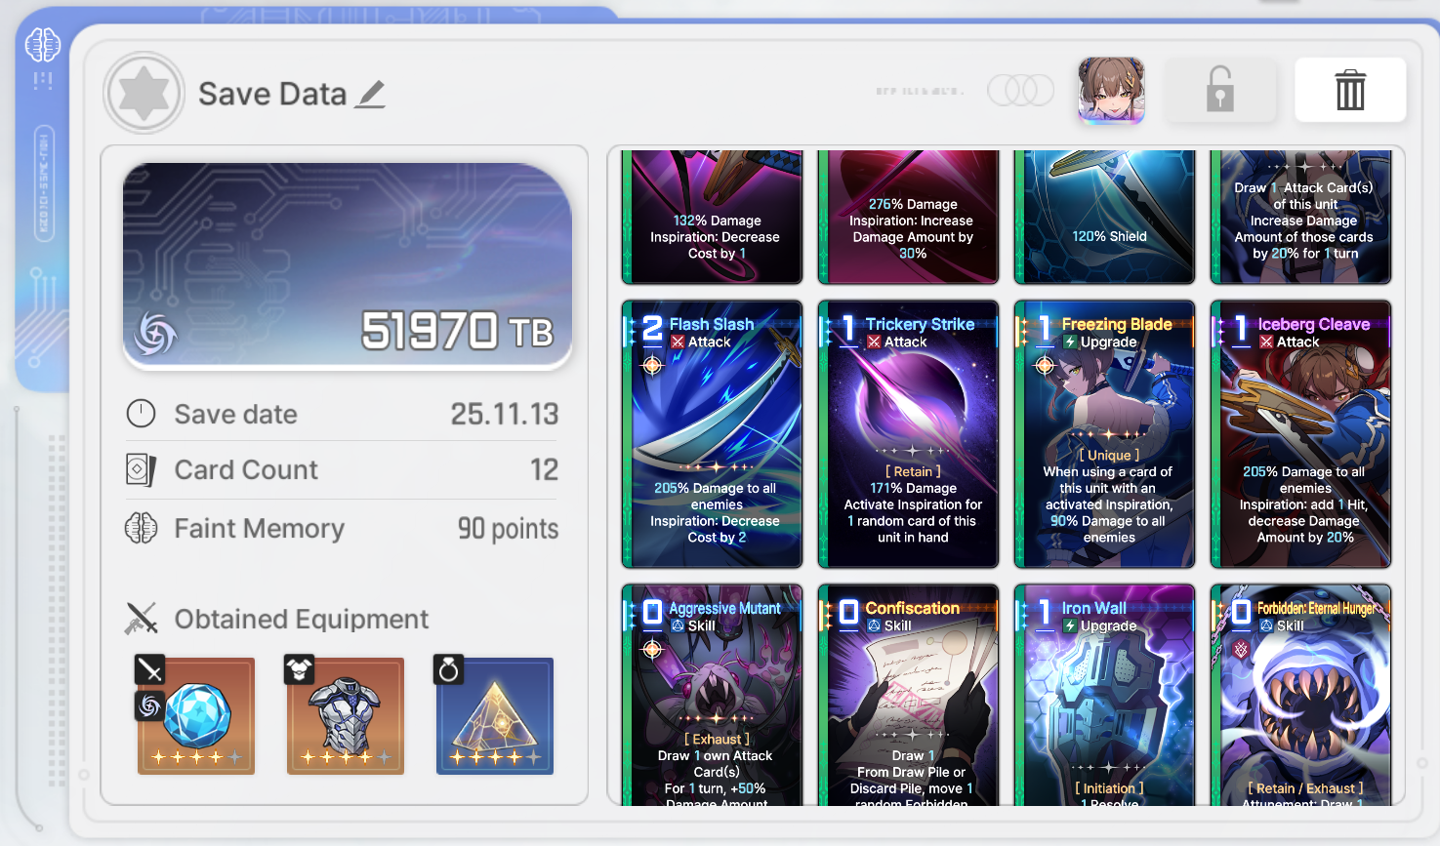Viewport: 1440px width, 846px height.
Task: Select the silver armor equipment
Action: [346, 716]
